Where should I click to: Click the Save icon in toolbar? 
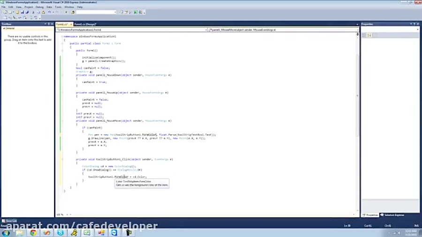tap(23, 12)
